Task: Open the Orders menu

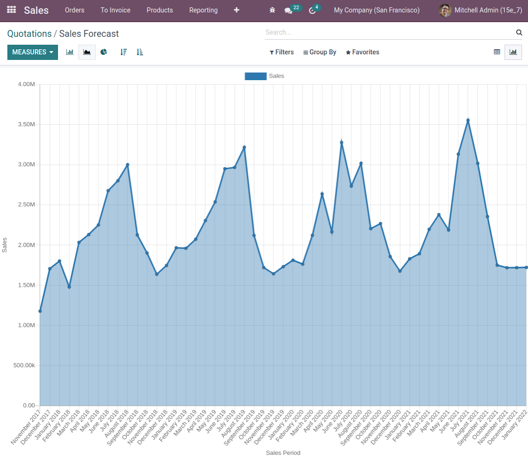Action: point(74,10)
